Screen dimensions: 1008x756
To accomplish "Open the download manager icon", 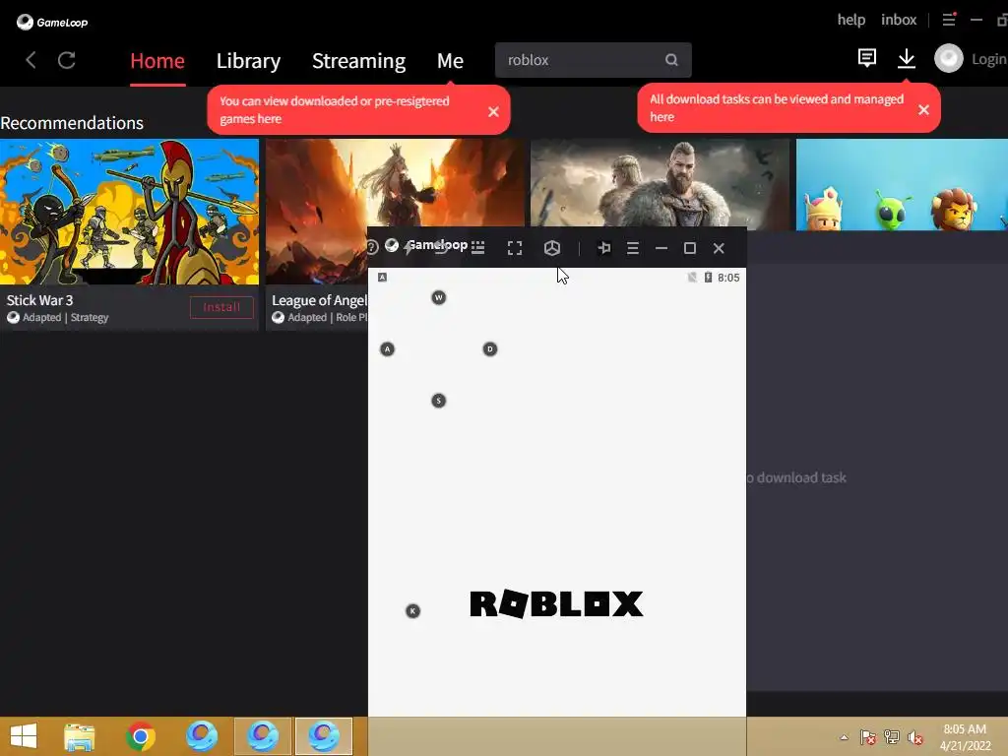I will pyautogui.click(x=907, y=58).
